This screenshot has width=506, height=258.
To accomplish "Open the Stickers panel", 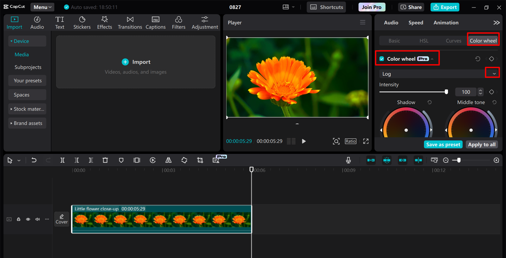I will 82,23.
